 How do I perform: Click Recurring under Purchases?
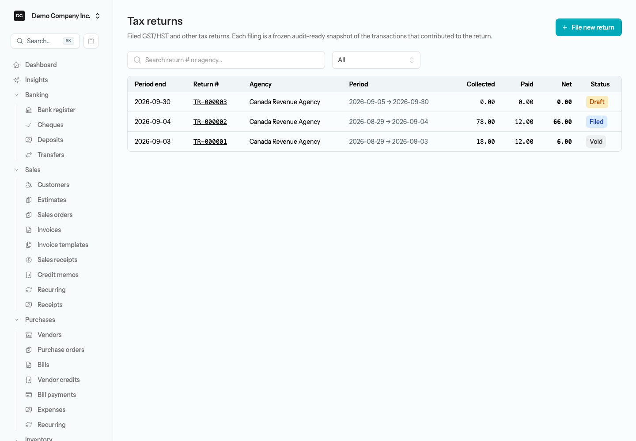coord(52,425)
